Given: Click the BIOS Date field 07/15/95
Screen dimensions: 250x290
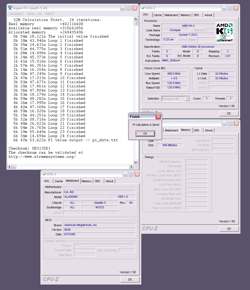Looking at the screenshot, I should [x=99, y=234].
